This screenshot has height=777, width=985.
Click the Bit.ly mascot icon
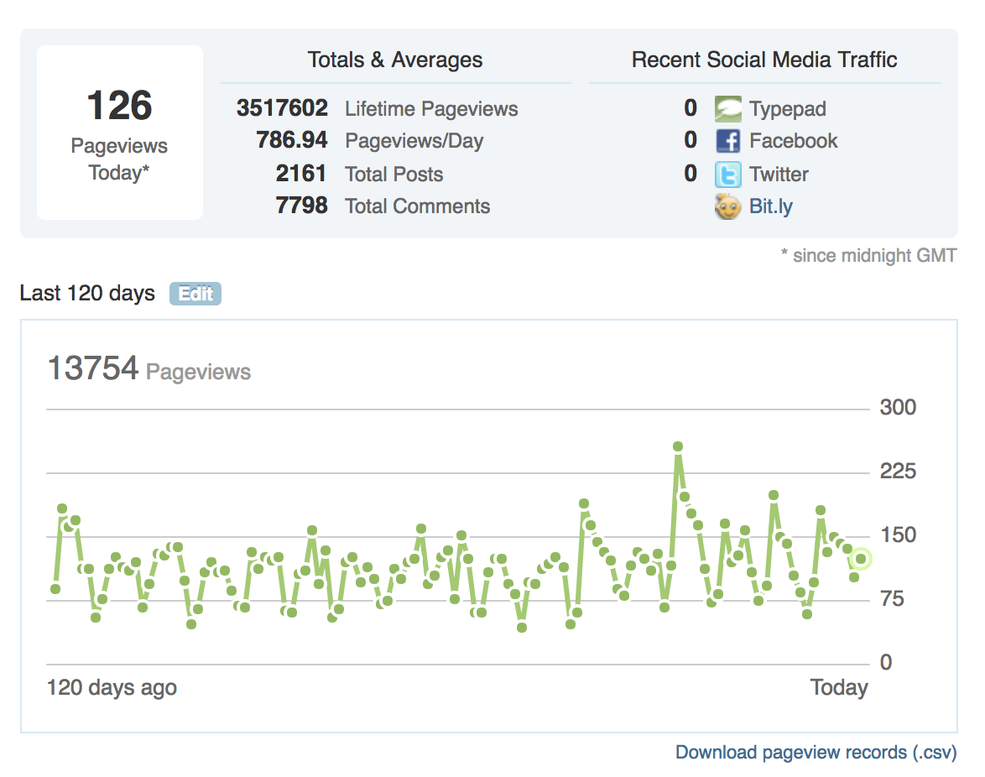tap(728, 206)
